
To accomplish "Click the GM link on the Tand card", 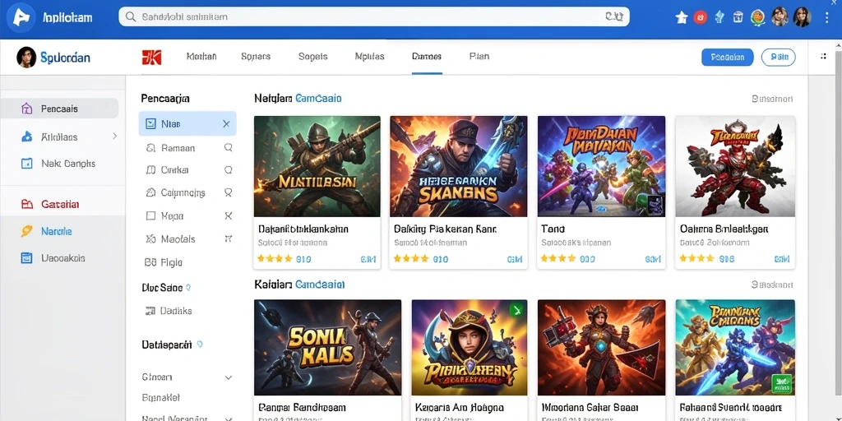I will 653,259.
